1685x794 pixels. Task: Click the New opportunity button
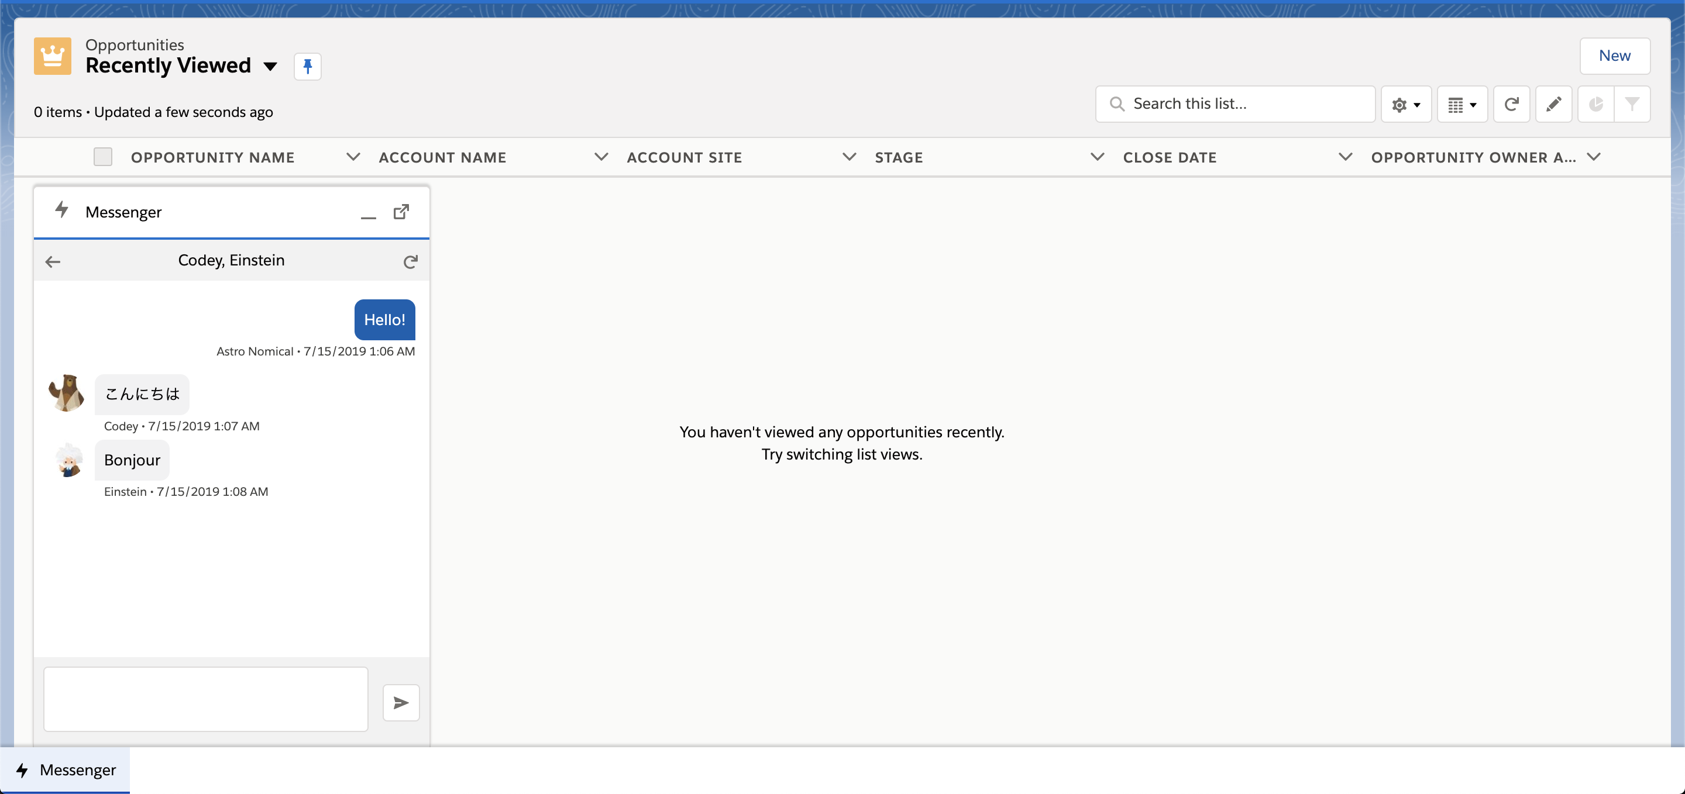(1614, 56)
